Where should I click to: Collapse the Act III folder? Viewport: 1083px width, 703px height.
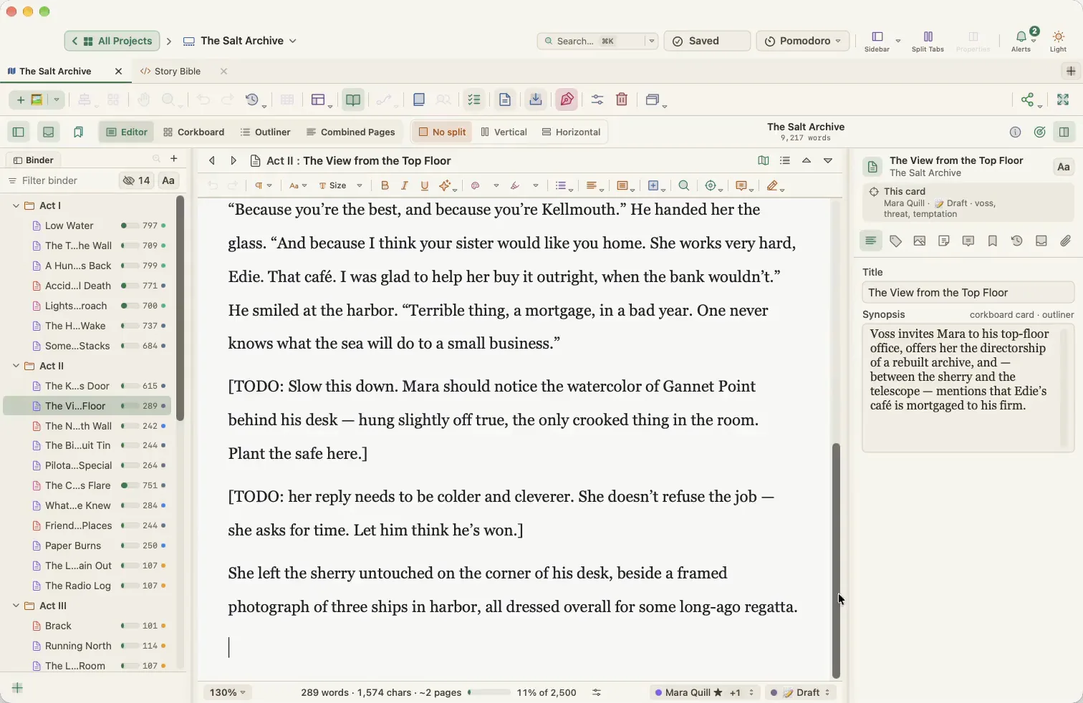pos(16,606)
